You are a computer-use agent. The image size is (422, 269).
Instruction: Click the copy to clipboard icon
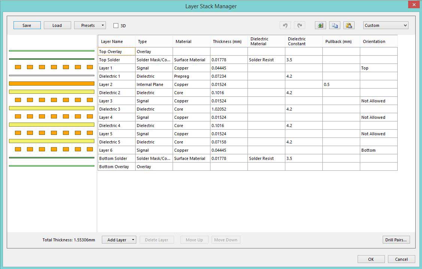point(335,25)
